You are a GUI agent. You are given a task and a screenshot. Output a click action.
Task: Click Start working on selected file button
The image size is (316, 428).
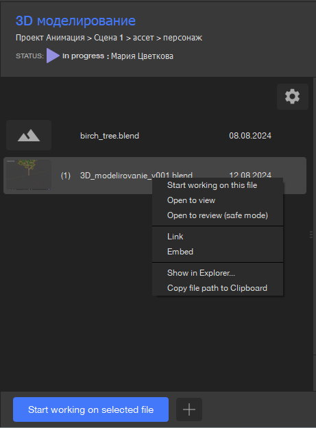tap(90, 409)
